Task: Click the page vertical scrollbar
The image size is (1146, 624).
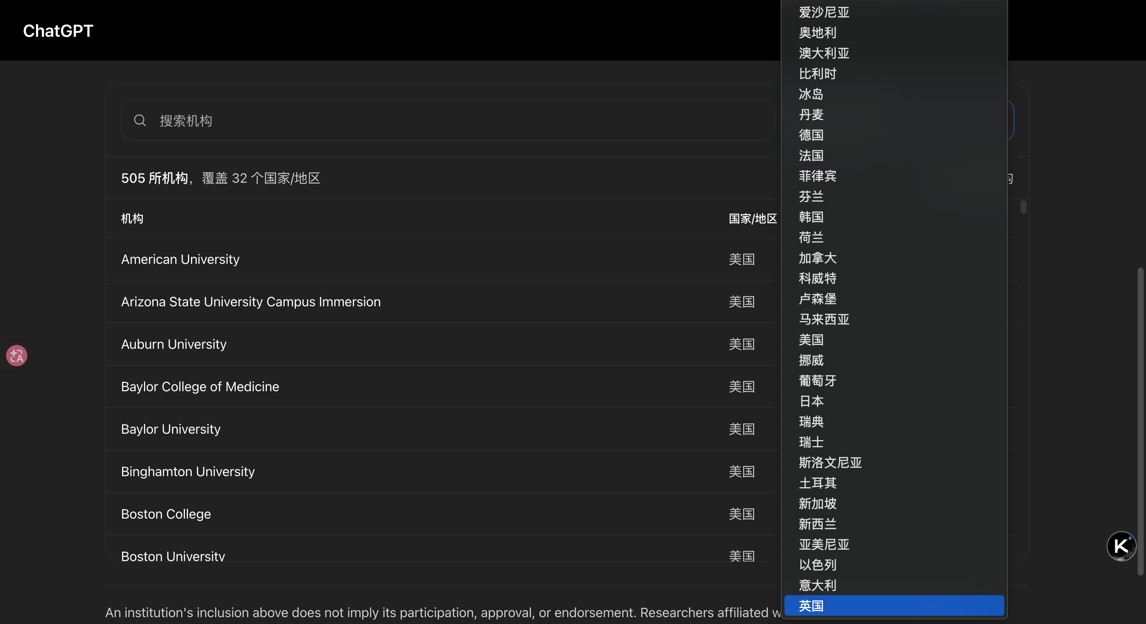Action: click(x=1140, y=421)
